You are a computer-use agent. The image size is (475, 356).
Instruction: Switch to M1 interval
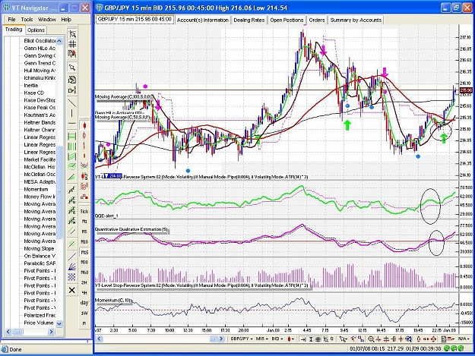[84, 222]
